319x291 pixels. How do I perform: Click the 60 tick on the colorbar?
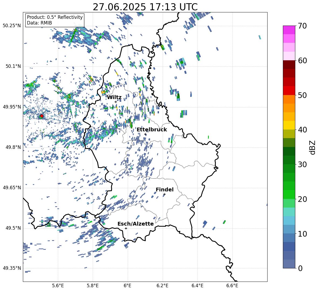pos(302,61)
